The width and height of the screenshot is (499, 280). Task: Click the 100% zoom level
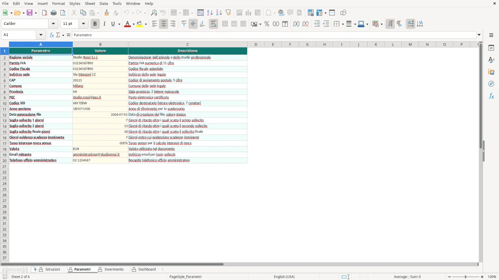492,277
